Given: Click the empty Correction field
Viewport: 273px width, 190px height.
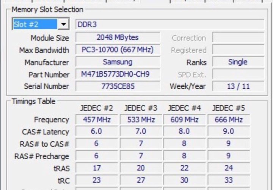Looking at the screenshot, I should click(238, 37).
